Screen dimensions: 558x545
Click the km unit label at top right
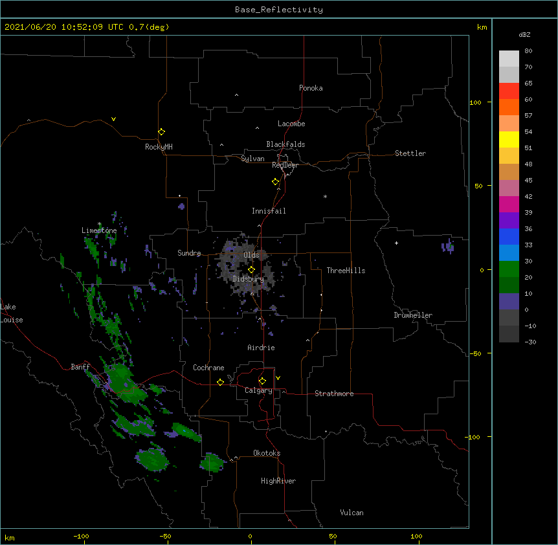point(482,27)
